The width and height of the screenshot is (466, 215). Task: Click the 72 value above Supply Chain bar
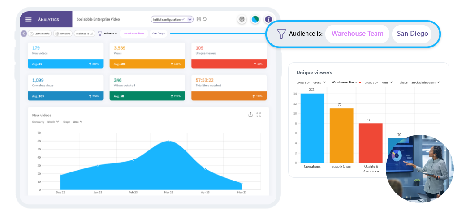[340, 105]
